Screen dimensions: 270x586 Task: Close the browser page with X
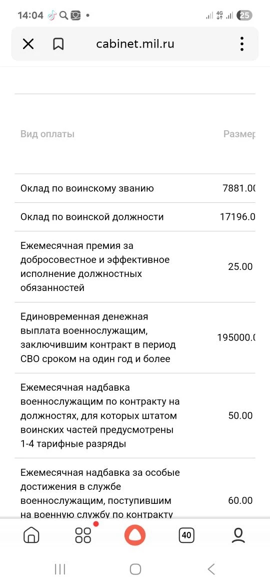[x=28, y=44]
